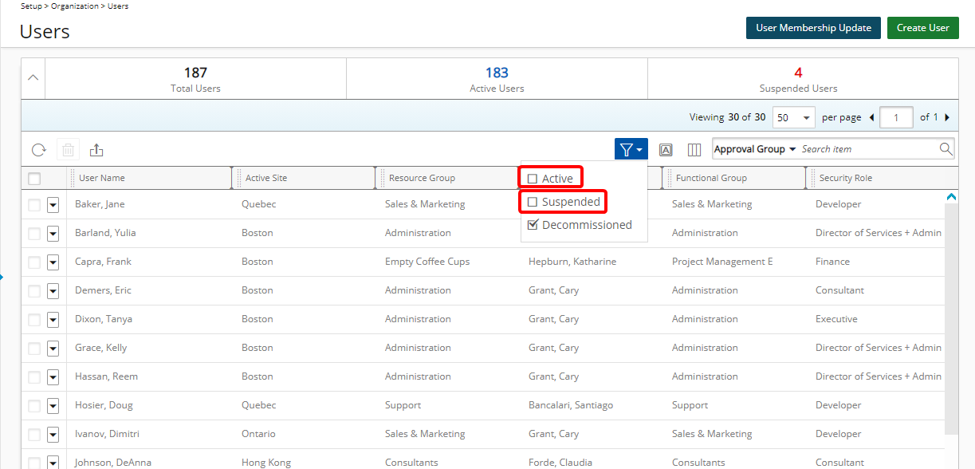Open the Setup breadcrumb link
This screenshot has height=469, width=975.
[x=32, y=6]
